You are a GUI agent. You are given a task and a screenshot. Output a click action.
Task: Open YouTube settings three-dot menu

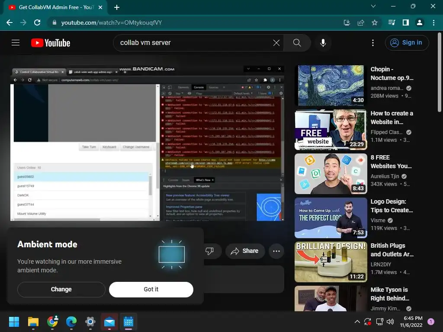tap(373, 43)
